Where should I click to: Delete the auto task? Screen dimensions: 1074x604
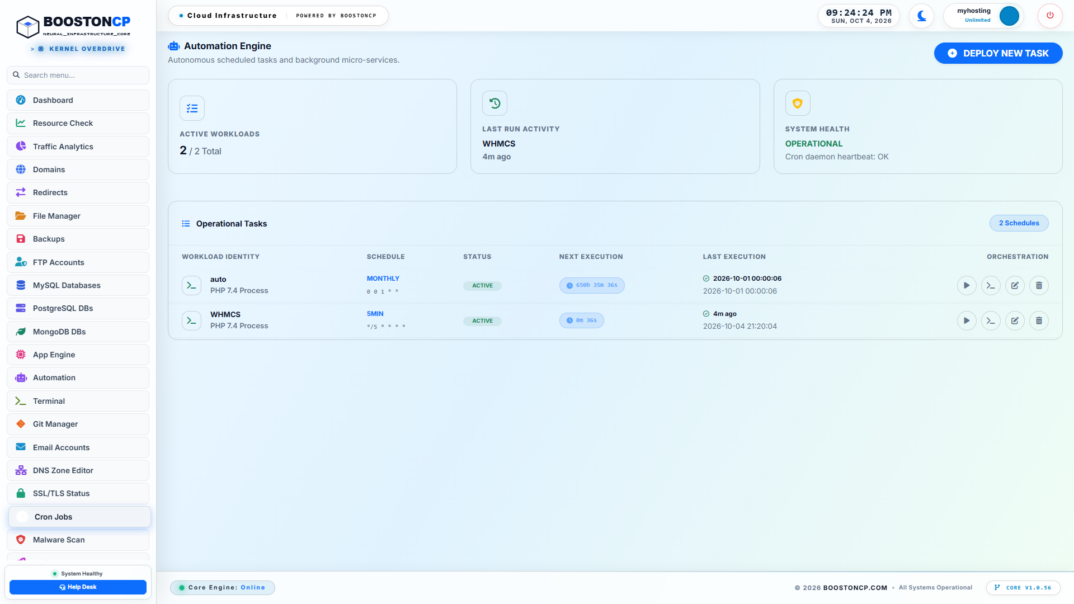(x=1039, y=285)
